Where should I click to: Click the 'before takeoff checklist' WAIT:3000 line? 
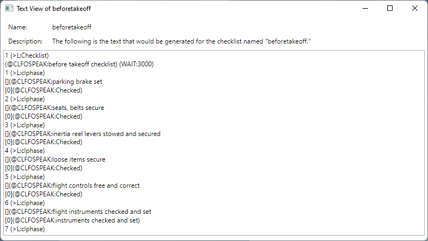[x=79, y=64]
